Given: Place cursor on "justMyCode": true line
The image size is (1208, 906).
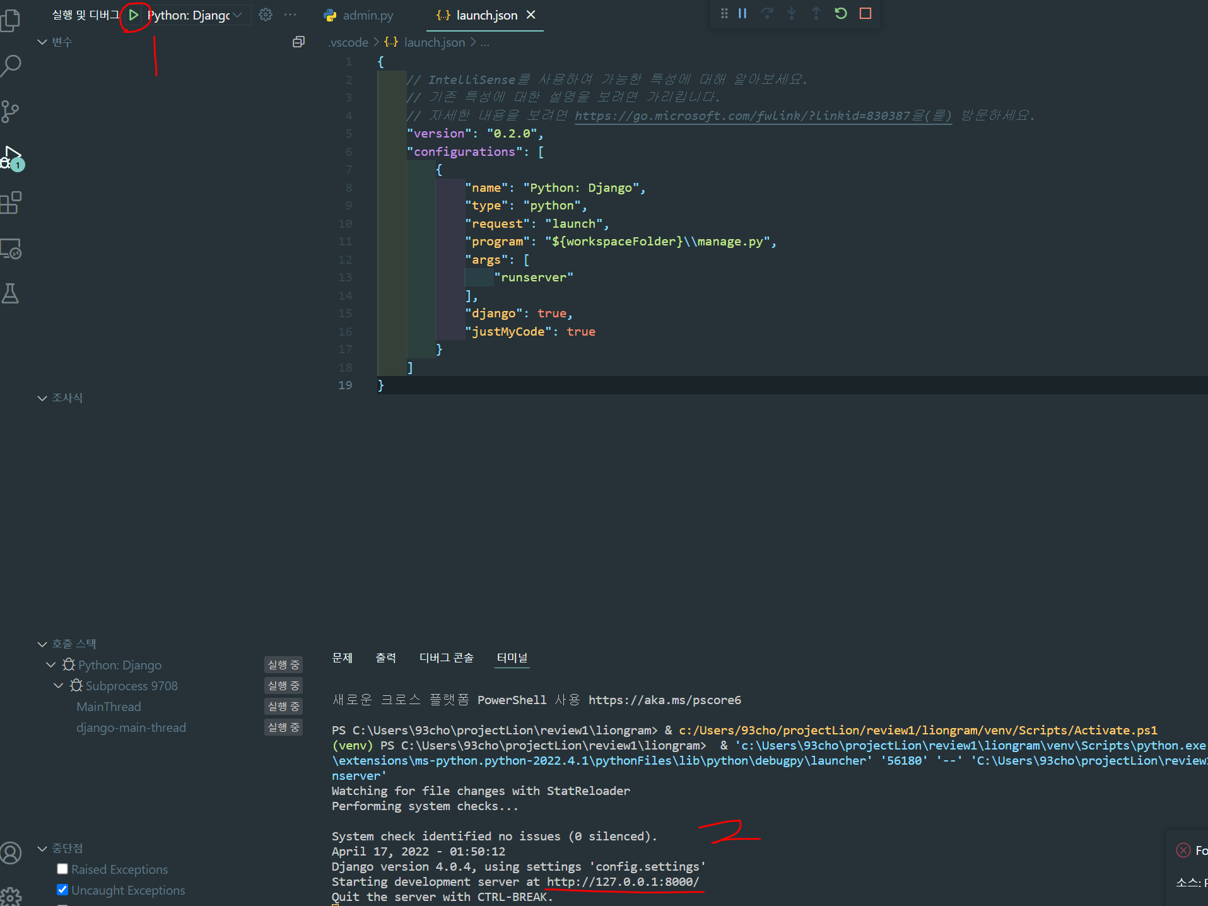Looking at the screenshot, I should (530, 331).
